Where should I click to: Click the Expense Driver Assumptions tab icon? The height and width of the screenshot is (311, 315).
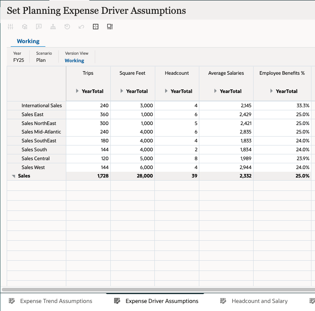click(x=117, y=301)
